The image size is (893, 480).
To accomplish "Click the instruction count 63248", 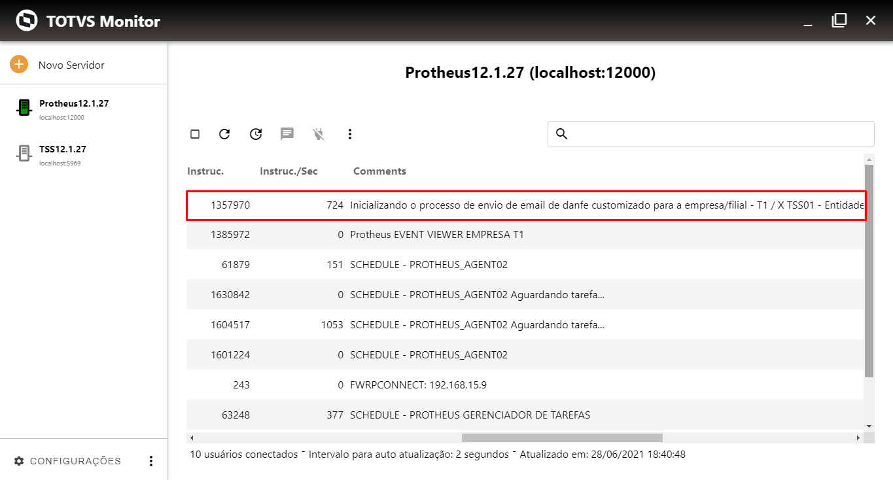I will tap(236, 415).
